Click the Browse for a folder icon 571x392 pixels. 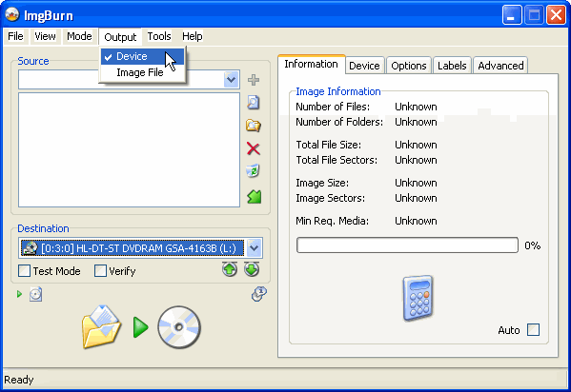[x=254, y=126]
